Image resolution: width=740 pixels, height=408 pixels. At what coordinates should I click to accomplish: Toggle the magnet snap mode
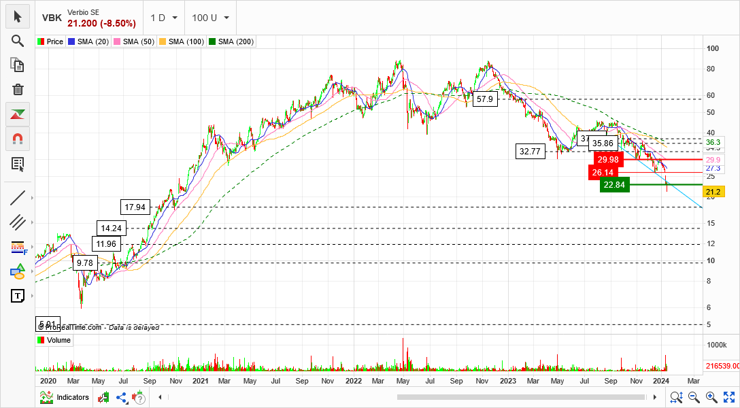(x=18, y=139)
